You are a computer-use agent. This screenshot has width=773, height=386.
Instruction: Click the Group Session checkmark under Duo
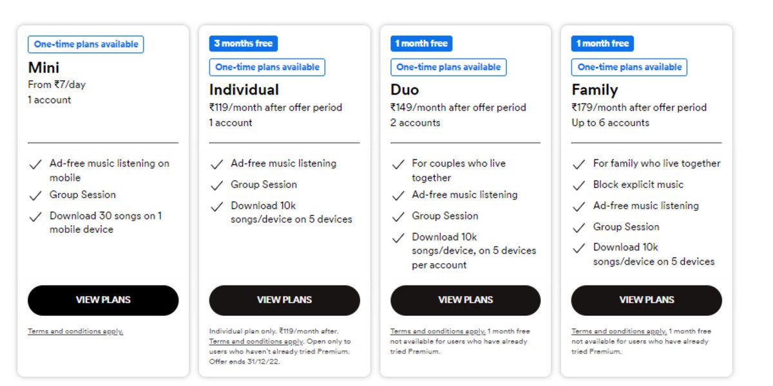tap(398, 217)
